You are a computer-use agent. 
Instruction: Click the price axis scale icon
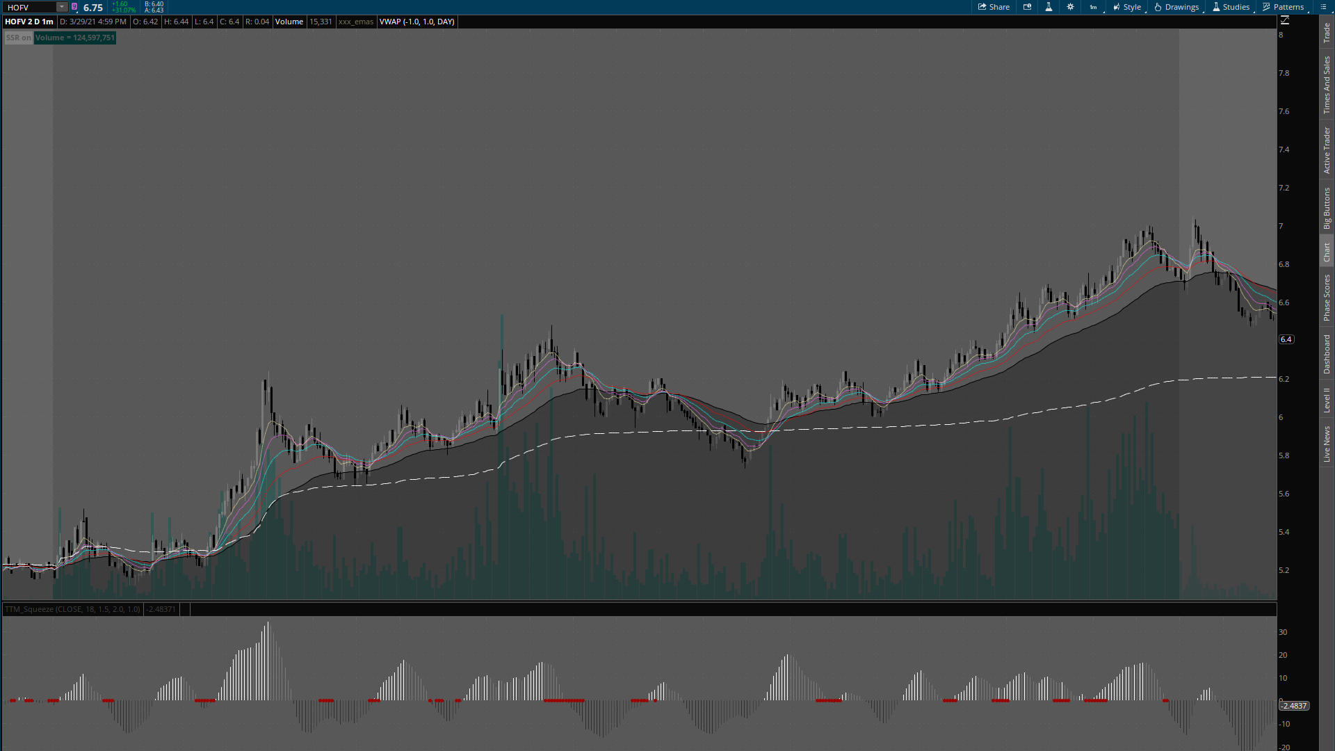1285,21
